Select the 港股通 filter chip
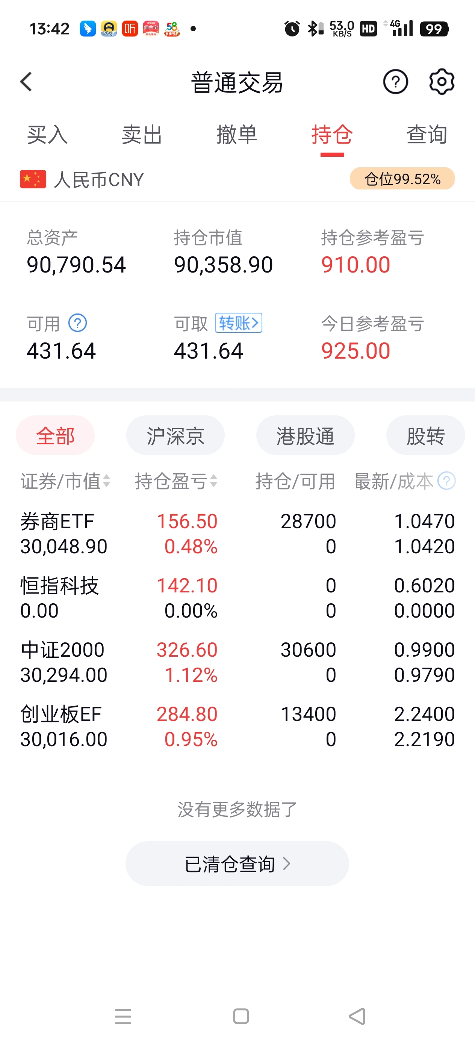Screen dimensions: 475x1045 click(306, 435)
